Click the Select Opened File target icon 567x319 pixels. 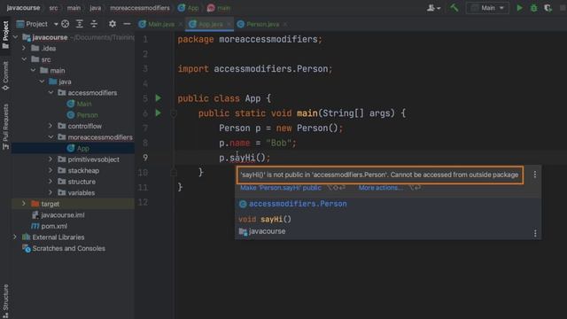point(65,24)
